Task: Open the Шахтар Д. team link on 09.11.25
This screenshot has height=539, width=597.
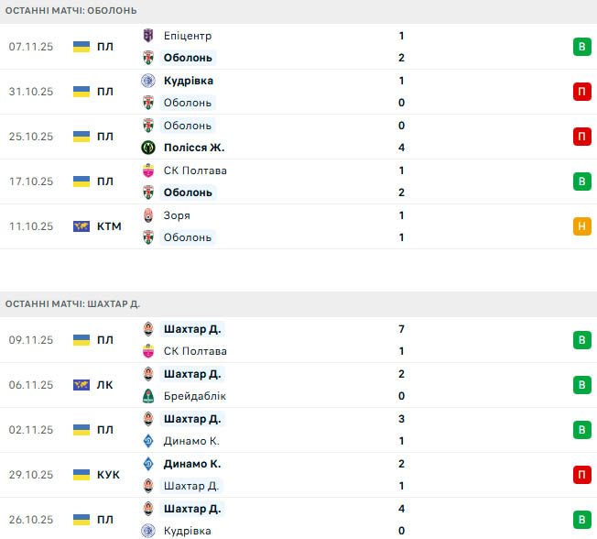Action: click(x=192, y=329)
